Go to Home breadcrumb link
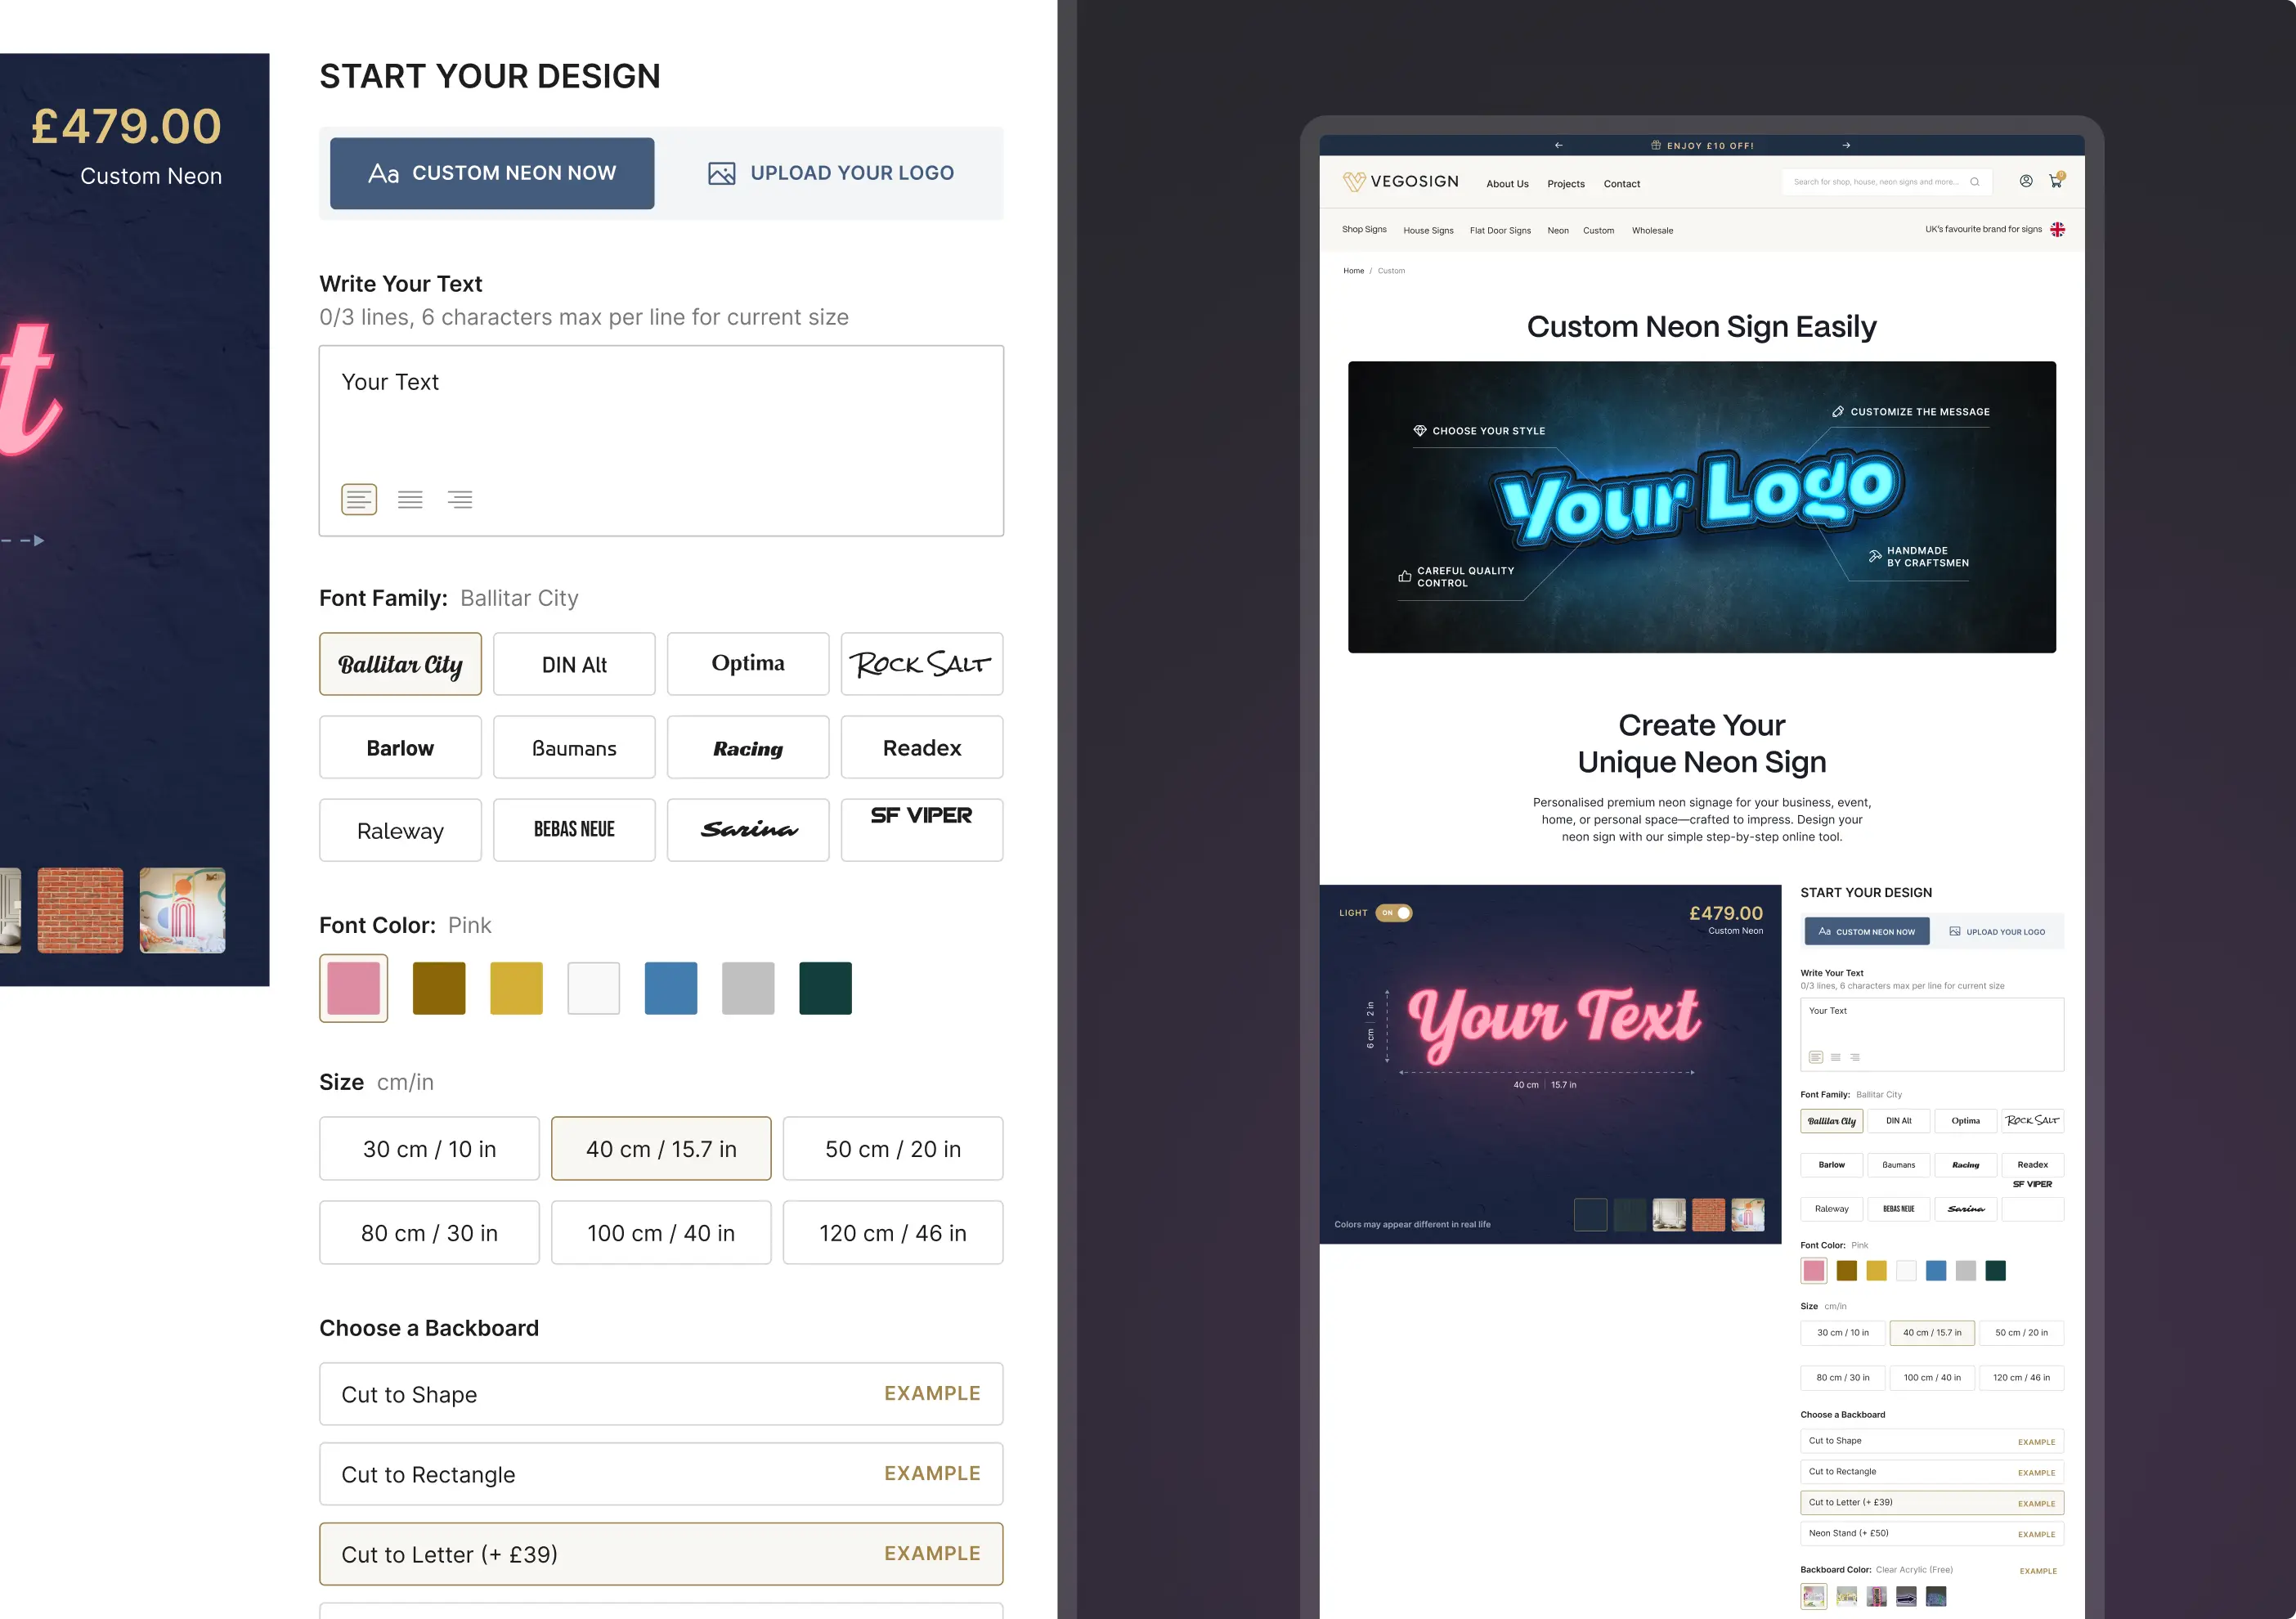Viewport: 2296px width, 1619px height. 1353,270
